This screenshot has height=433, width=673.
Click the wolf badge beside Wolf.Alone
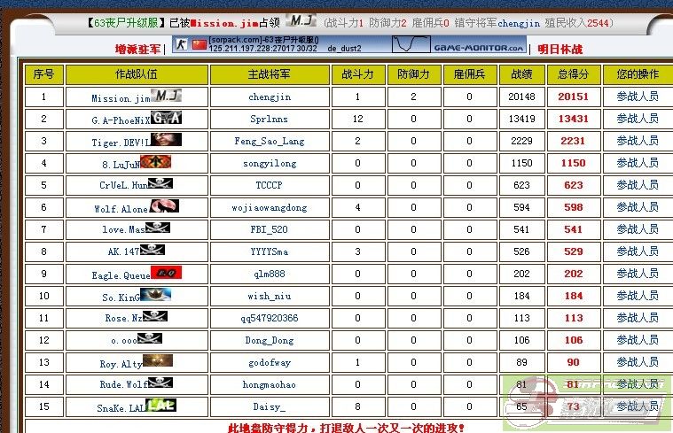164,206
